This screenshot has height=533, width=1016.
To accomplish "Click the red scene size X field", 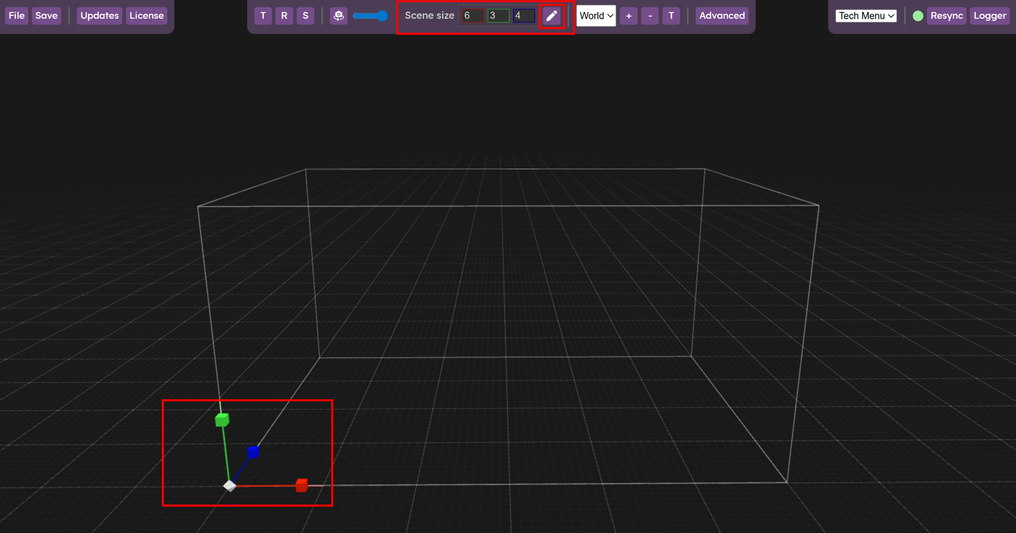I will coord(473,16).
